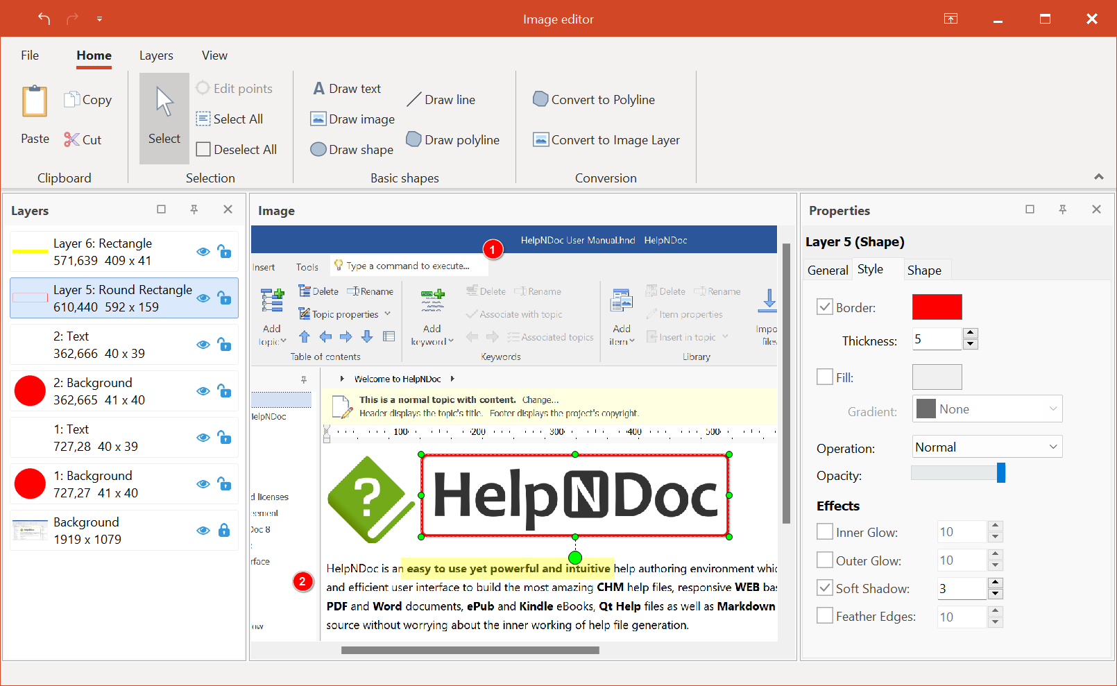The image size is (1117, 686).
Task: Pin the Properties panel
Action: tap(1063, 209)
